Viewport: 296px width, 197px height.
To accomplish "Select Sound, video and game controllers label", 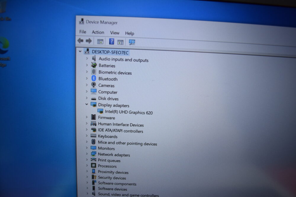I will (x=128, y=194).
